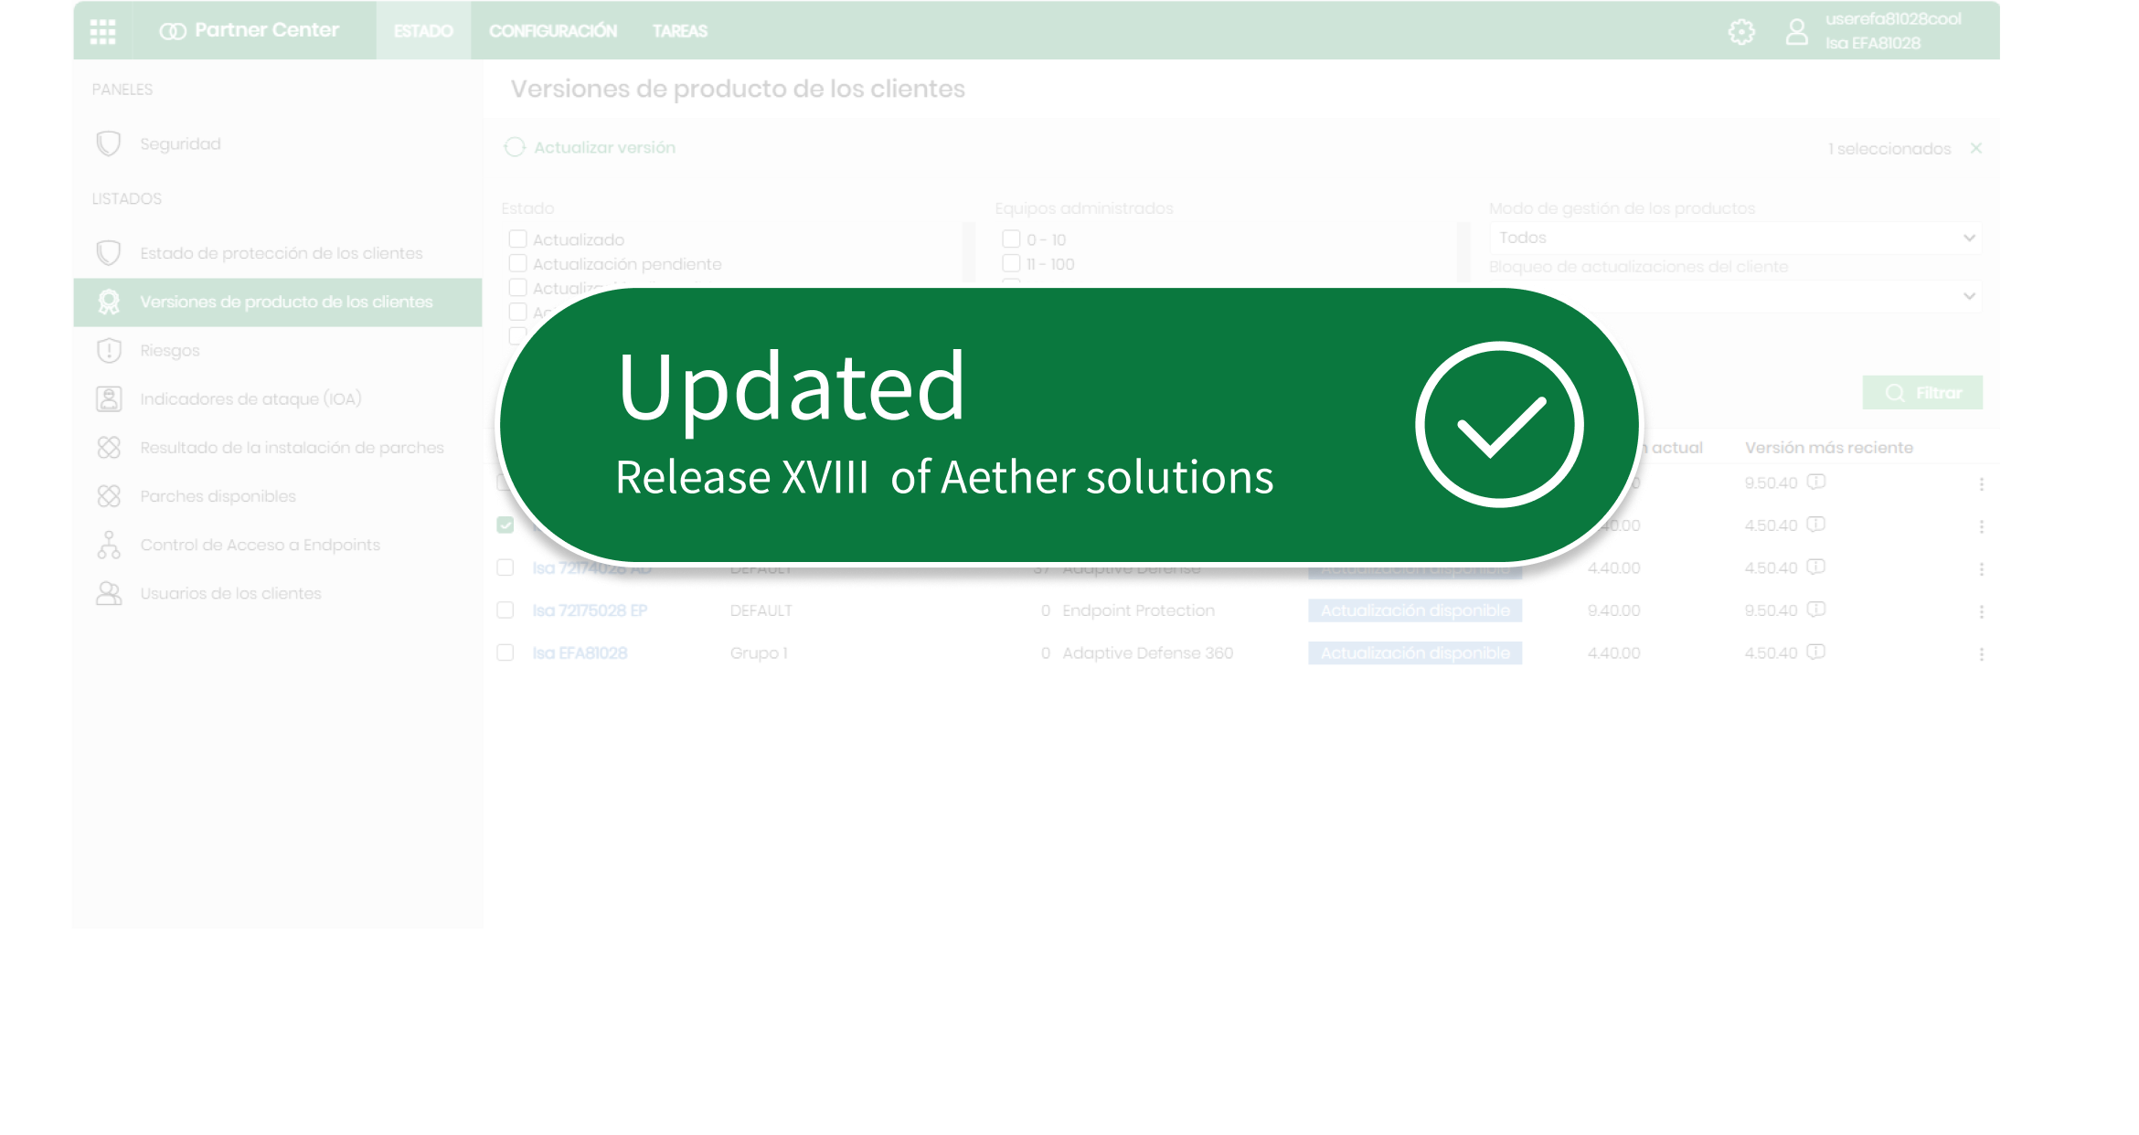Expand Modo de gestión Todos dropdown
This screenshot has height=1135, width=2139.
[x=1734, y=238]
